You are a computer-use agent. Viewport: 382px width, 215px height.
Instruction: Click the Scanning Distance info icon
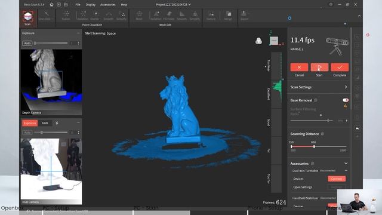pos(322,134)
